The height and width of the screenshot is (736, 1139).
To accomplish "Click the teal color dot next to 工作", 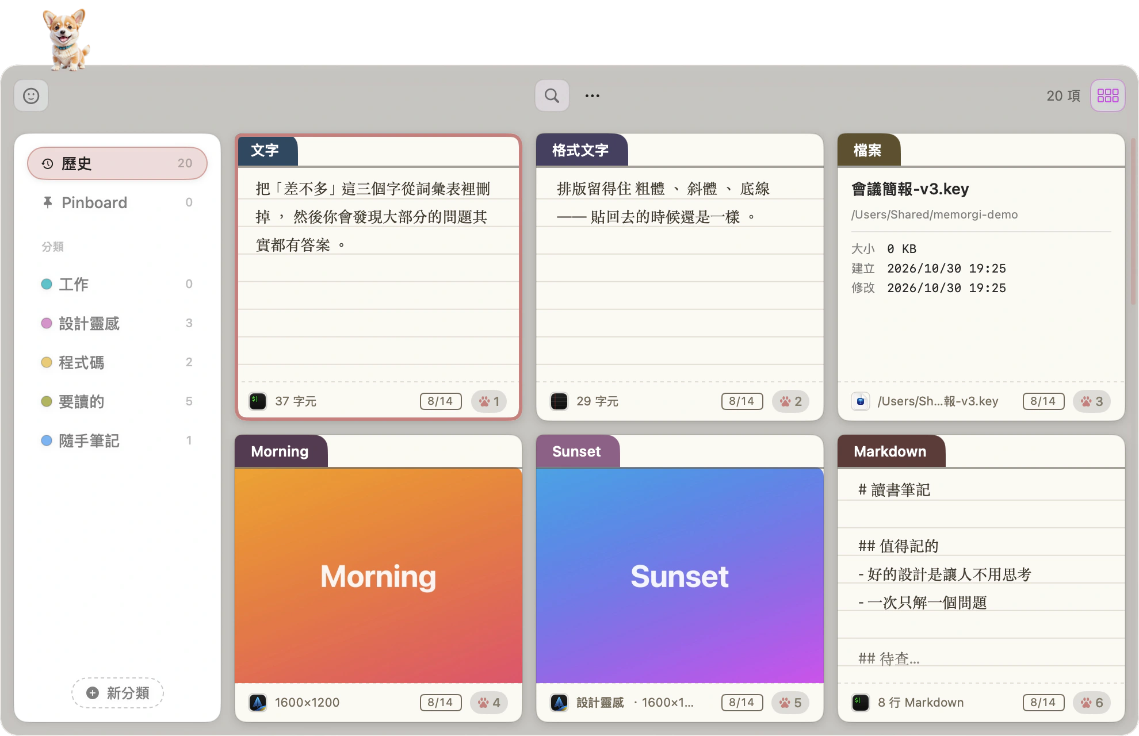I will [x=47, y=284].
